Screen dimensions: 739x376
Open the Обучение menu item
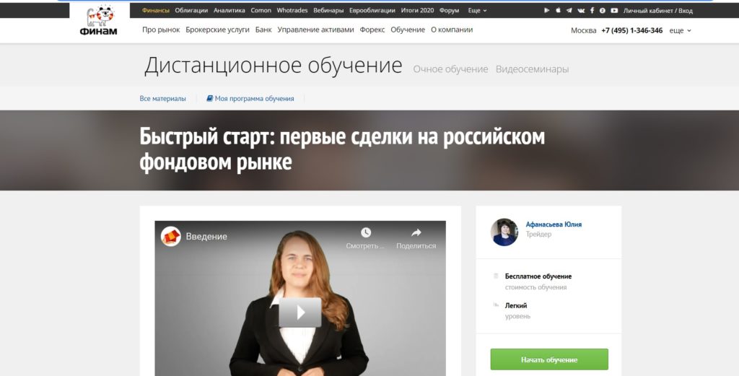407,30
